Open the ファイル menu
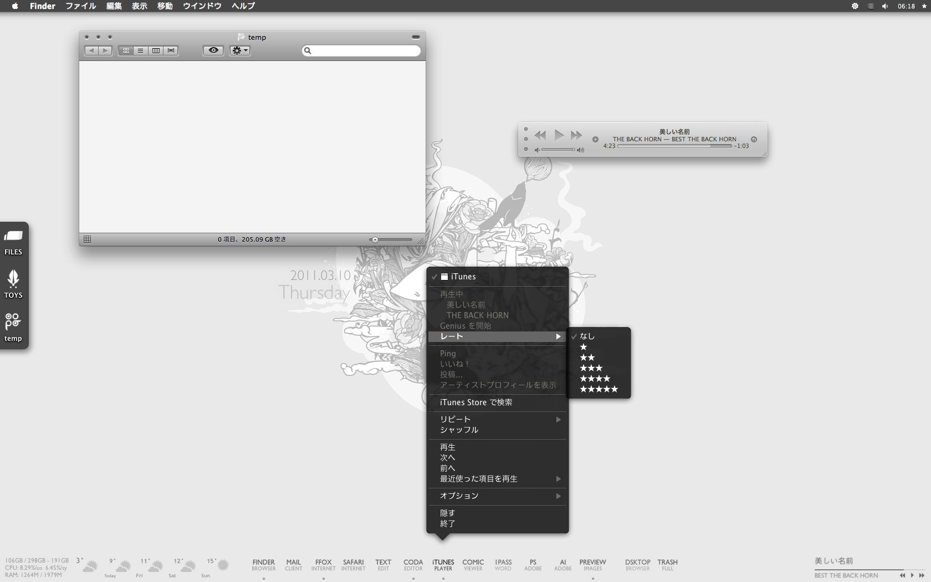 pyautogui.click(x=81, y=6)
